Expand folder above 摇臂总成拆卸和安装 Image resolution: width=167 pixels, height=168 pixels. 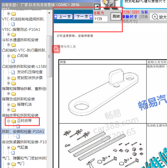(x=9, y=93)
